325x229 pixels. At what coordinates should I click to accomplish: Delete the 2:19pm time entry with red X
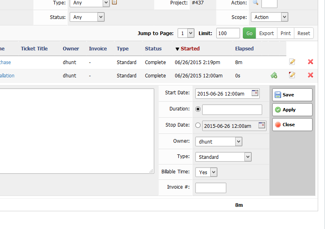click(x=311, y=62)
